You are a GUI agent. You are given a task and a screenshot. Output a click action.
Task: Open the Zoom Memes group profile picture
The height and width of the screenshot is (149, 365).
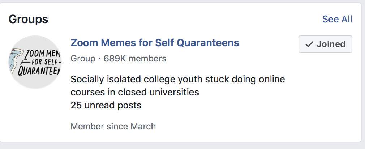[35, 62]
